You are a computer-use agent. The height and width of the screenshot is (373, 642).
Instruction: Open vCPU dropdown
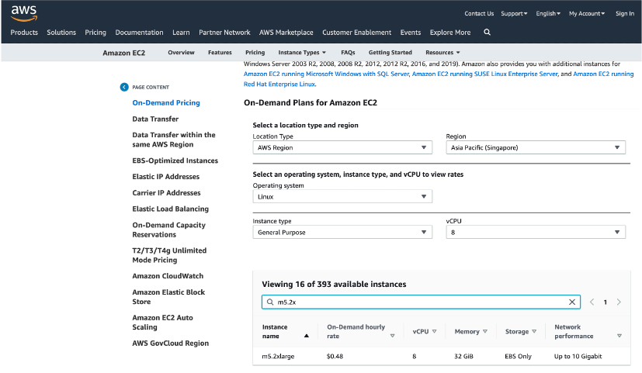tap(536, 233)
